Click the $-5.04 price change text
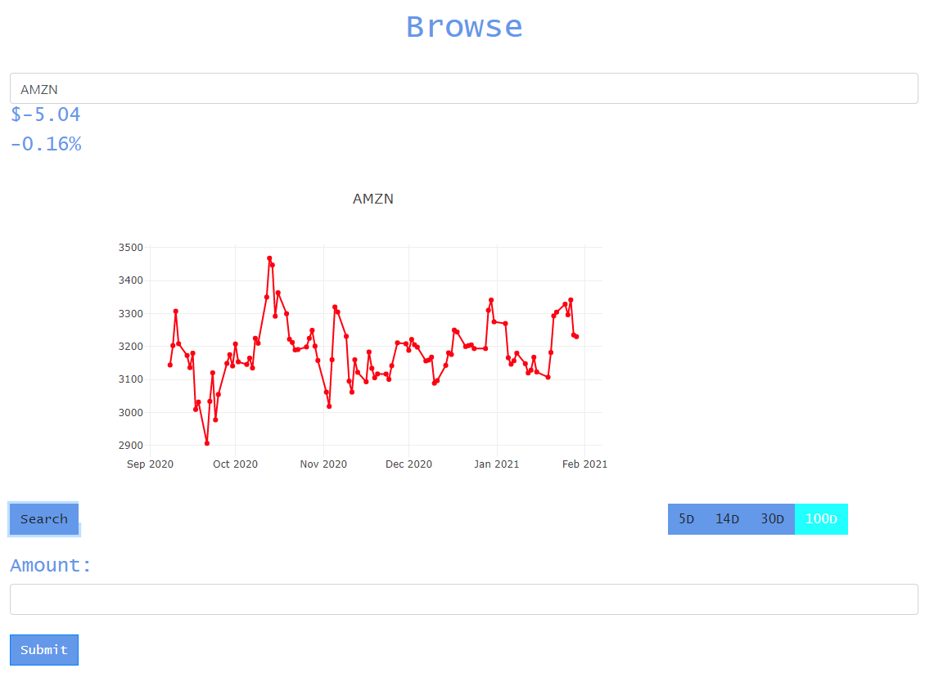 click(45, 114)
